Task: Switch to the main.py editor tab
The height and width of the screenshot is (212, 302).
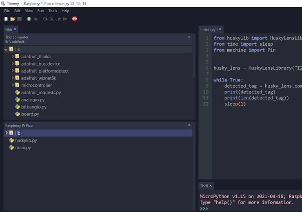Action: point(209,29)
